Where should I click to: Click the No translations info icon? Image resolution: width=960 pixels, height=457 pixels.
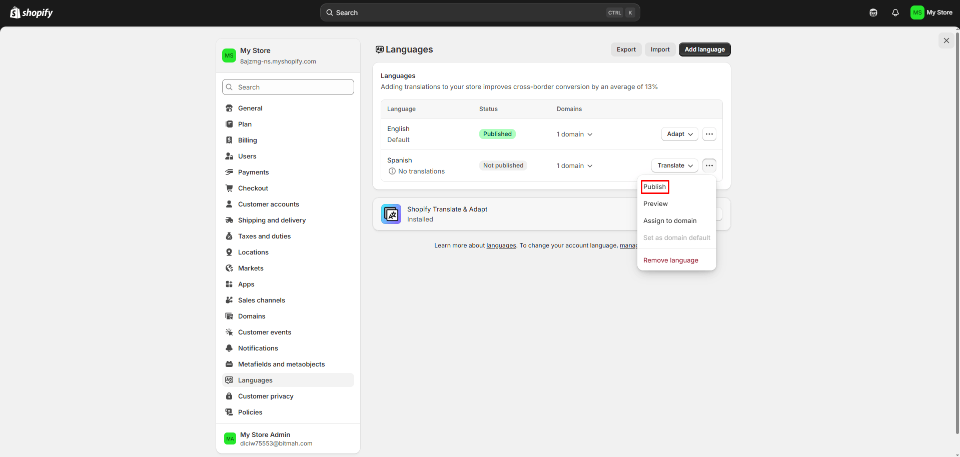coord(392,171)
